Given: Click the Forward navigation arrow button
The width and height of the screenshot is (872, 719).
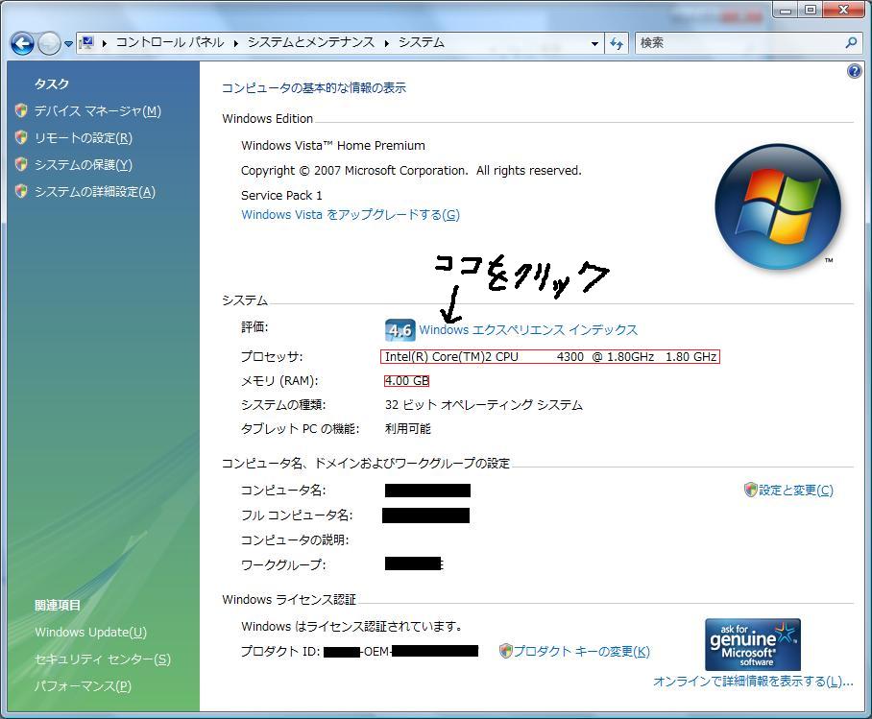Looking at the screenshot, I should 49,43.
